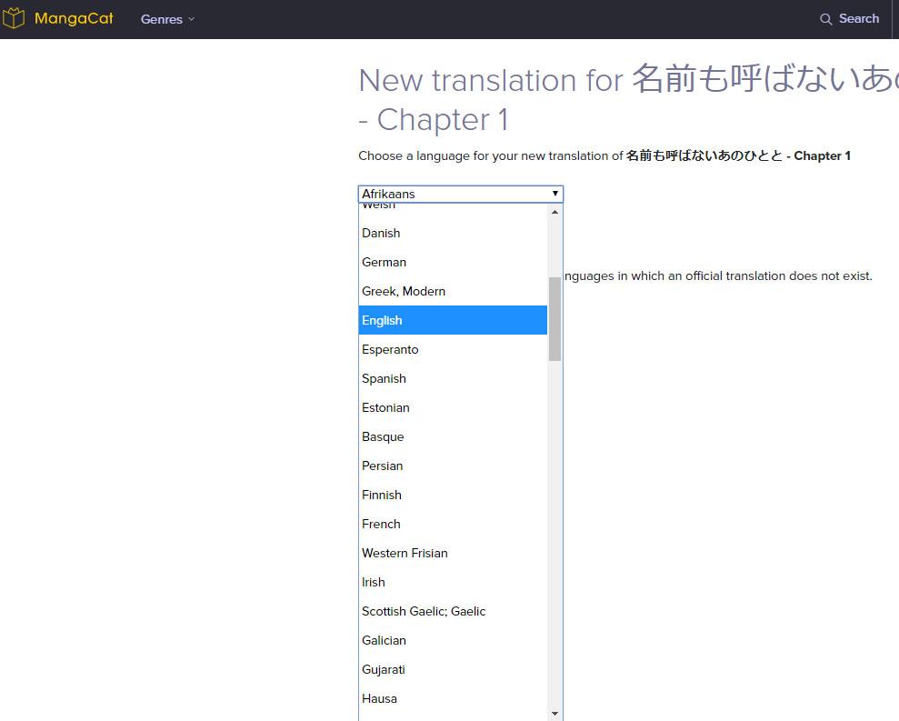The image size is (899, 721).
Task: Click the dropdown list scrollbar thumb
Action: (554, 314)
